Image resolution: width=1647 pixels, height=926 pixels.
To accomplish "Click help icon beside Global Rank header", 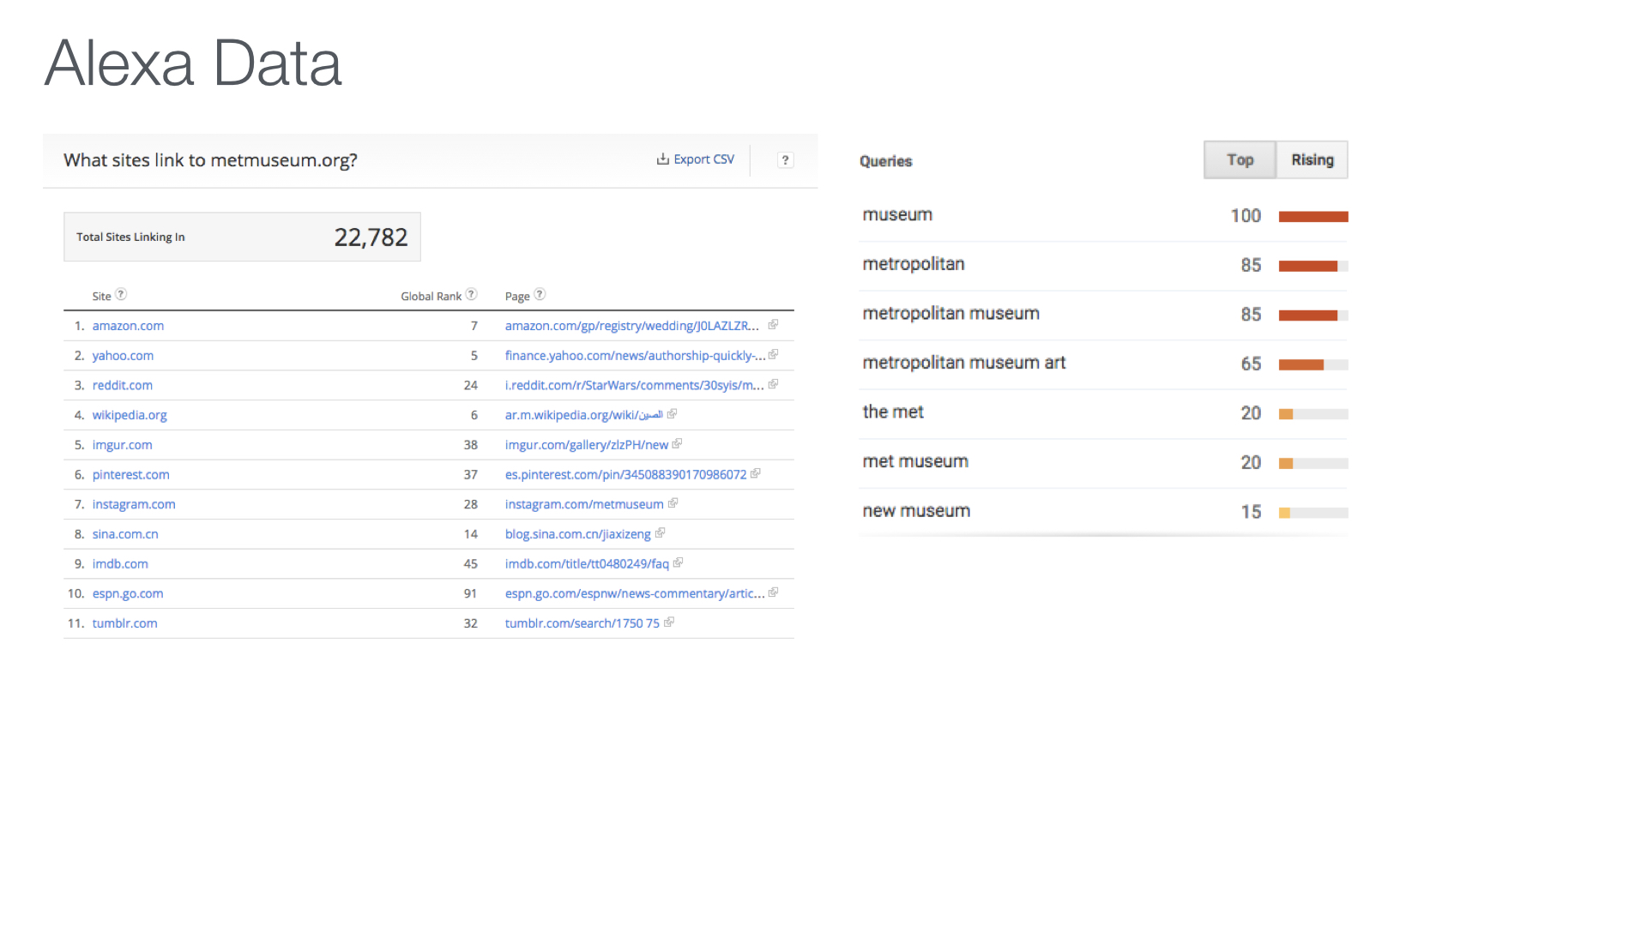I will pos(471,294).
